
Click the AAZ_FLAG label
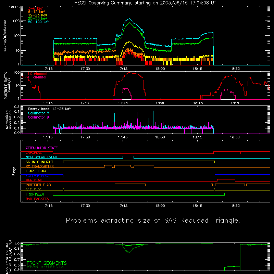[x=34, y=189]
